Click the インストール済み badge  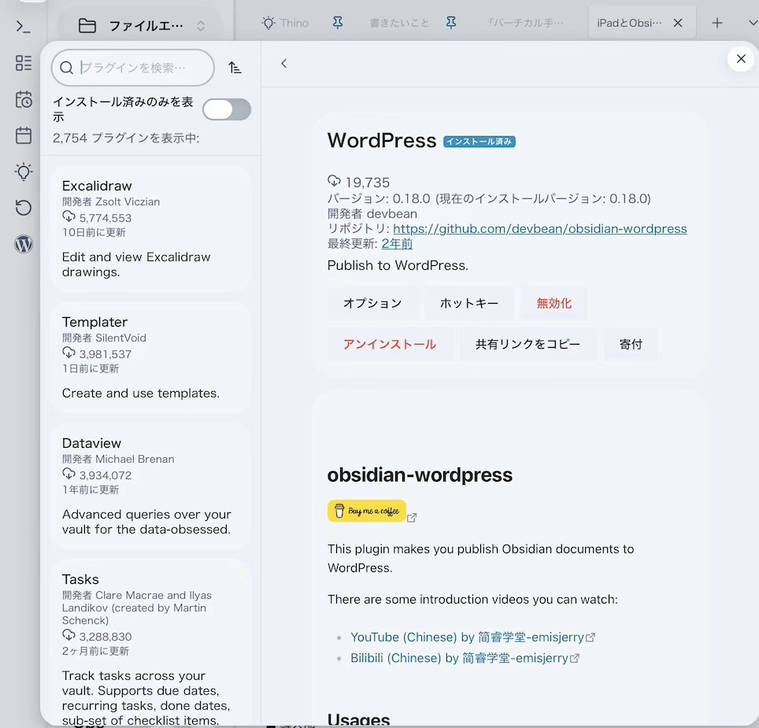[x=479, y=141]
